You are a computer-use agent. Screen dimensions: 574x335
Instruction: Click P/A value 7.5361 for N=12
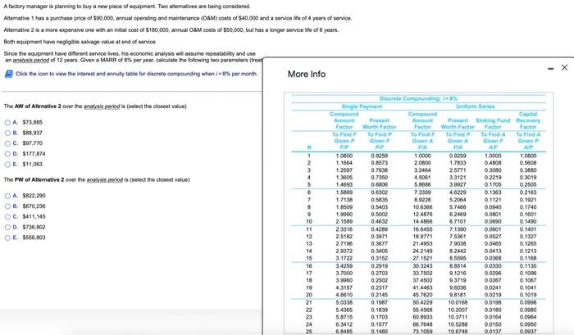(458, 237)
